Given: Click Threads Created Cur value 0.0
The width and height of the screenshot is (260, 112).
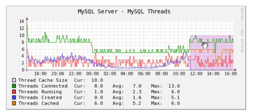Looking at the screenshot, I should point(99,98).
